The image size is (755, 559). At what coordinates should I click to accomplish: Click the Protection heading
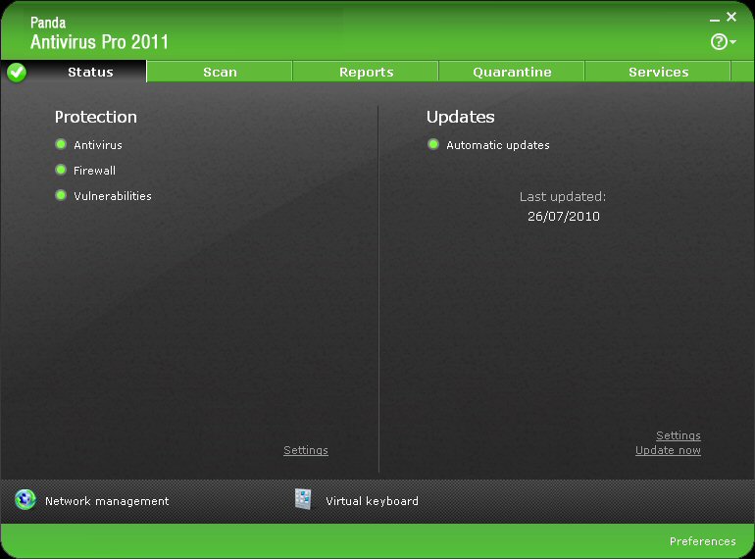pos(96,117)
